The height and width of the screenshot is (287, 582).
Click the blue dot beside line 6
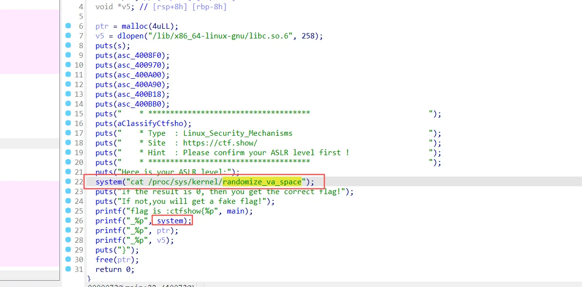tap(68, 26)
